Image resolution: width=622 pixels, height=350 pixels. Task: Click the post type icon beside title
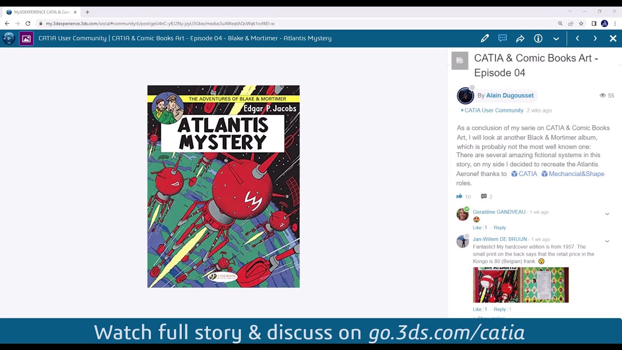pos(460,61)
